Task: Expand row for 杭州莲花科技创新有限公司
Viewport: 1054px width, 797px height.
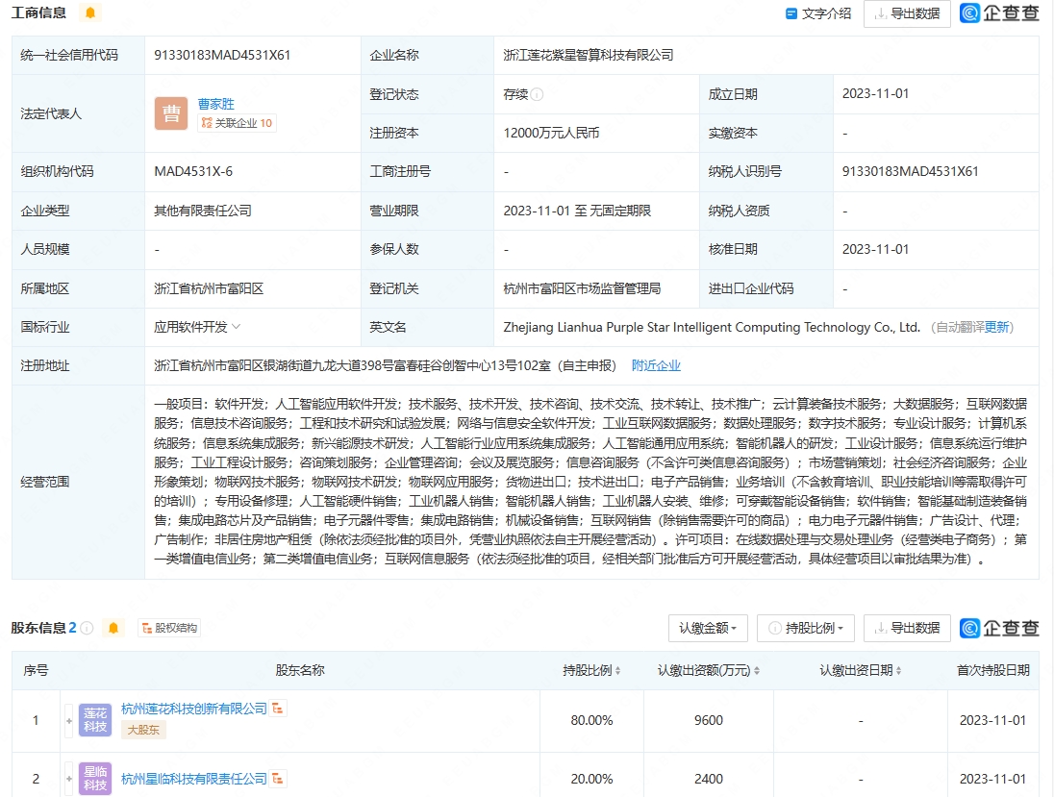Action: point(69,720)
